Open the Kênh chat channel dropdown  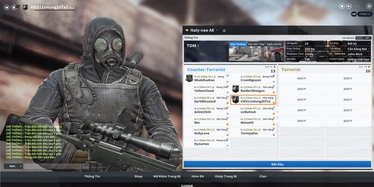(14, 166)
